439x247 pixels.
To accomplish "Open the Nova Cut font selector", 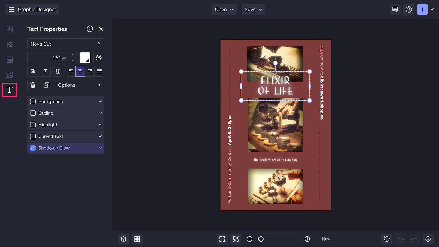I will [x=66, y=44].
